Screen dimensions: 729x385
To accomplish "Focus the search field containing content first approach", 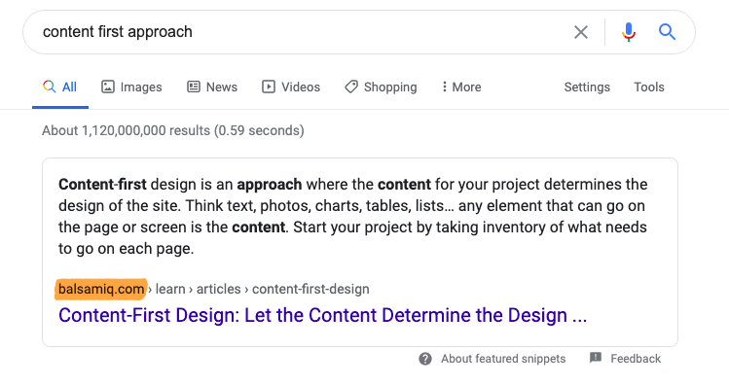I will (298, 32).
